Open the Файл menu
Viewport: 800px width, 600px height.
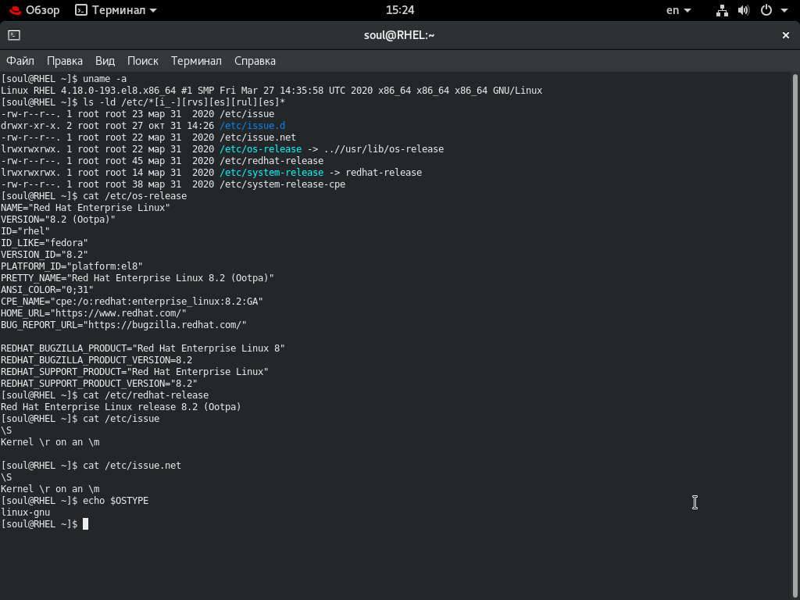click(20, 61)
